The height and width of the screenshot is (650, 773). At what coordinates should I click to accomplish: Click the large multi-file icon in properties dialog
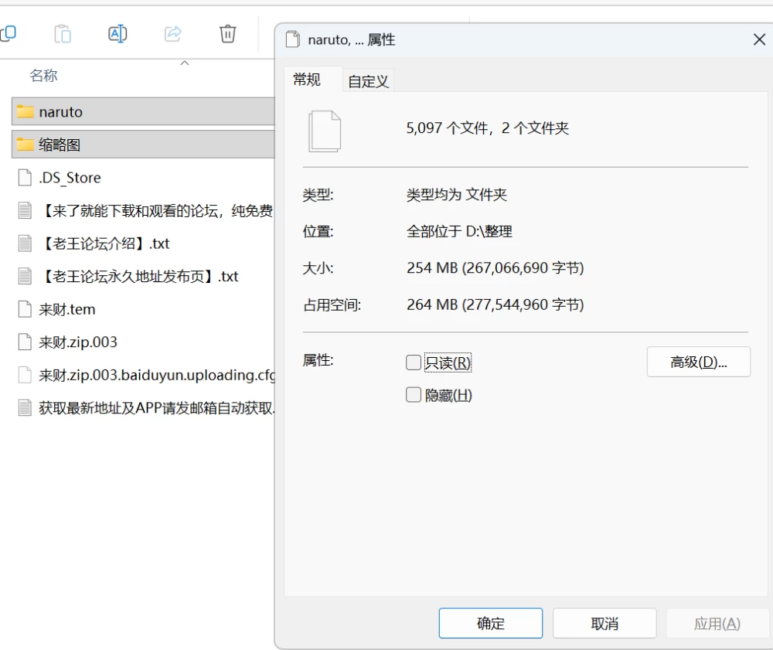point(325,131)
